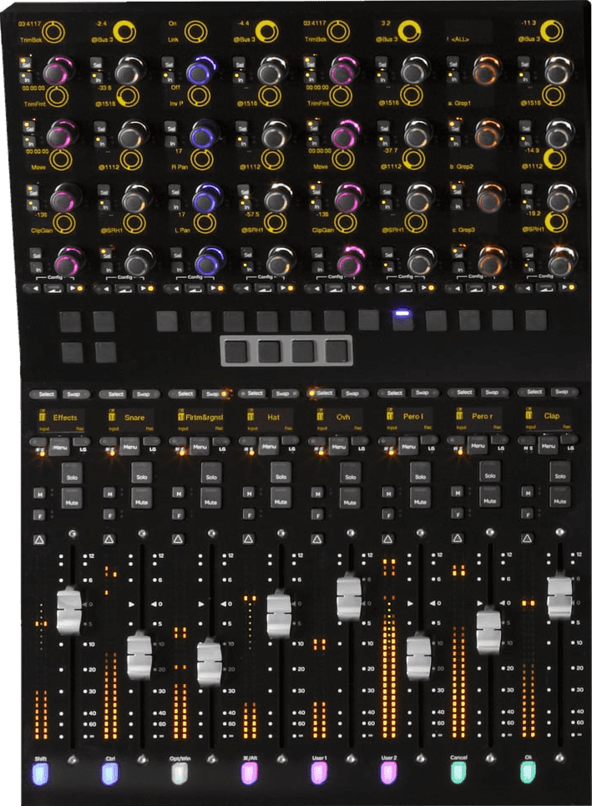Toggle the M button on Effects strip
592x806 pixels.
(x=38, y=494)
